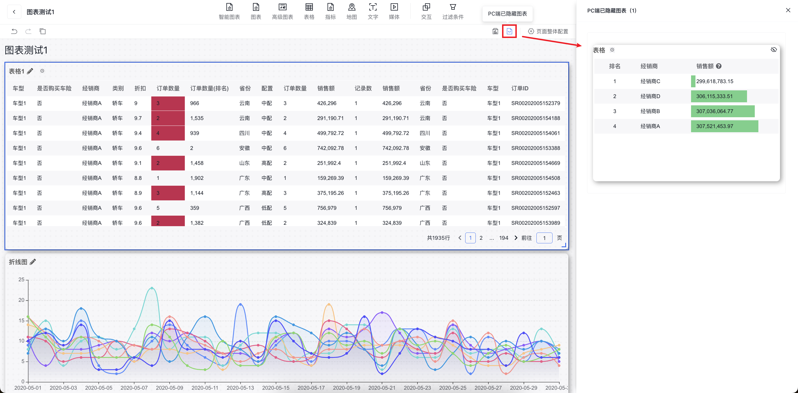
Task: Open the 智能图表 smart chart tool
Action: [229, 11]
